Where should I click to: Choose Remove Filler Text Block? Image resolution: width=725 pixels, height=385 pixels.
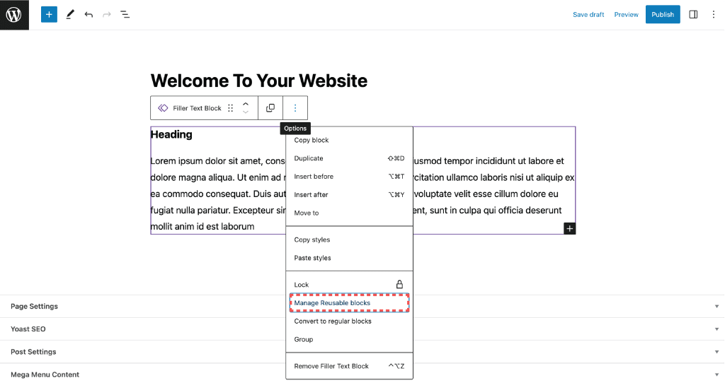[x=349, y=366]
